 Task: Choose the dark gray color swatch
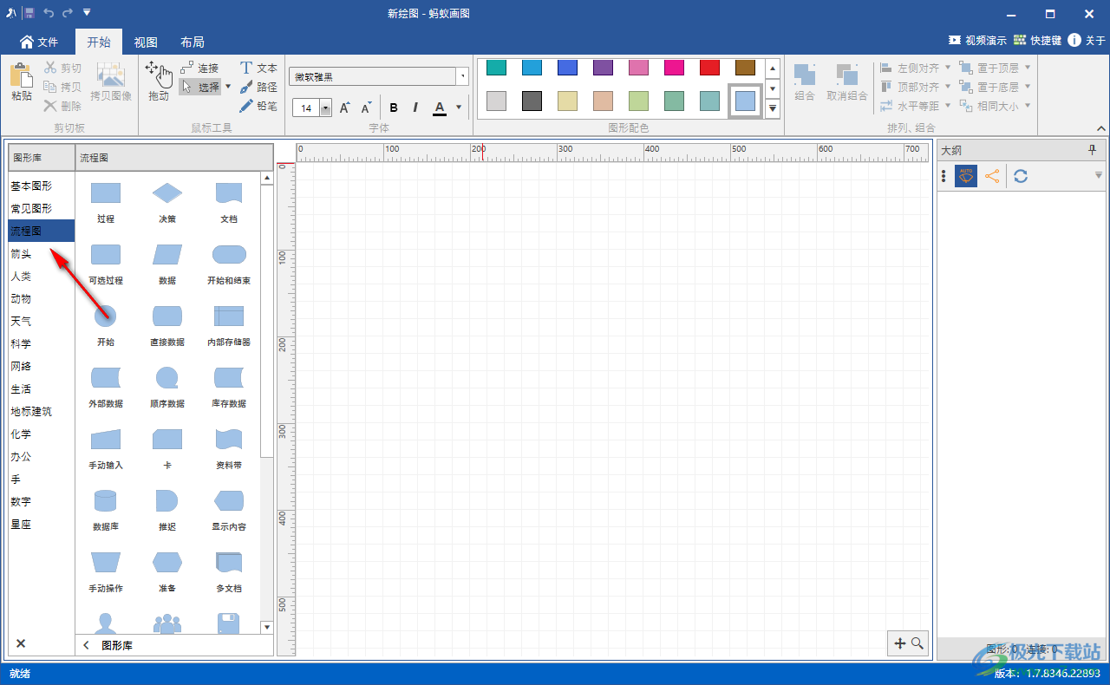[532, 101]
